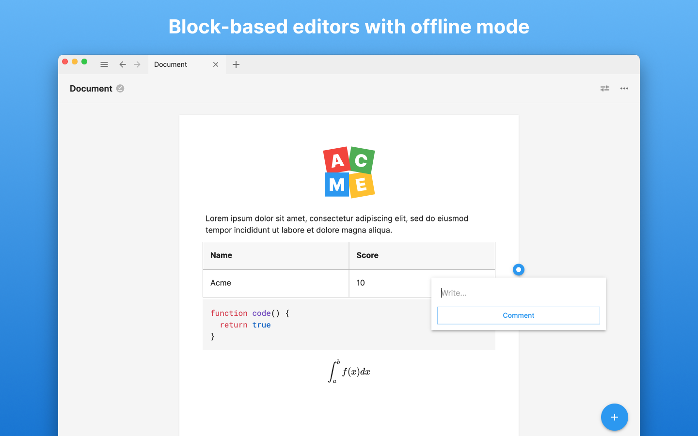Click the yellow minimize window button
The height and width of the screenshot is (436, 698).
coord(75,62)
